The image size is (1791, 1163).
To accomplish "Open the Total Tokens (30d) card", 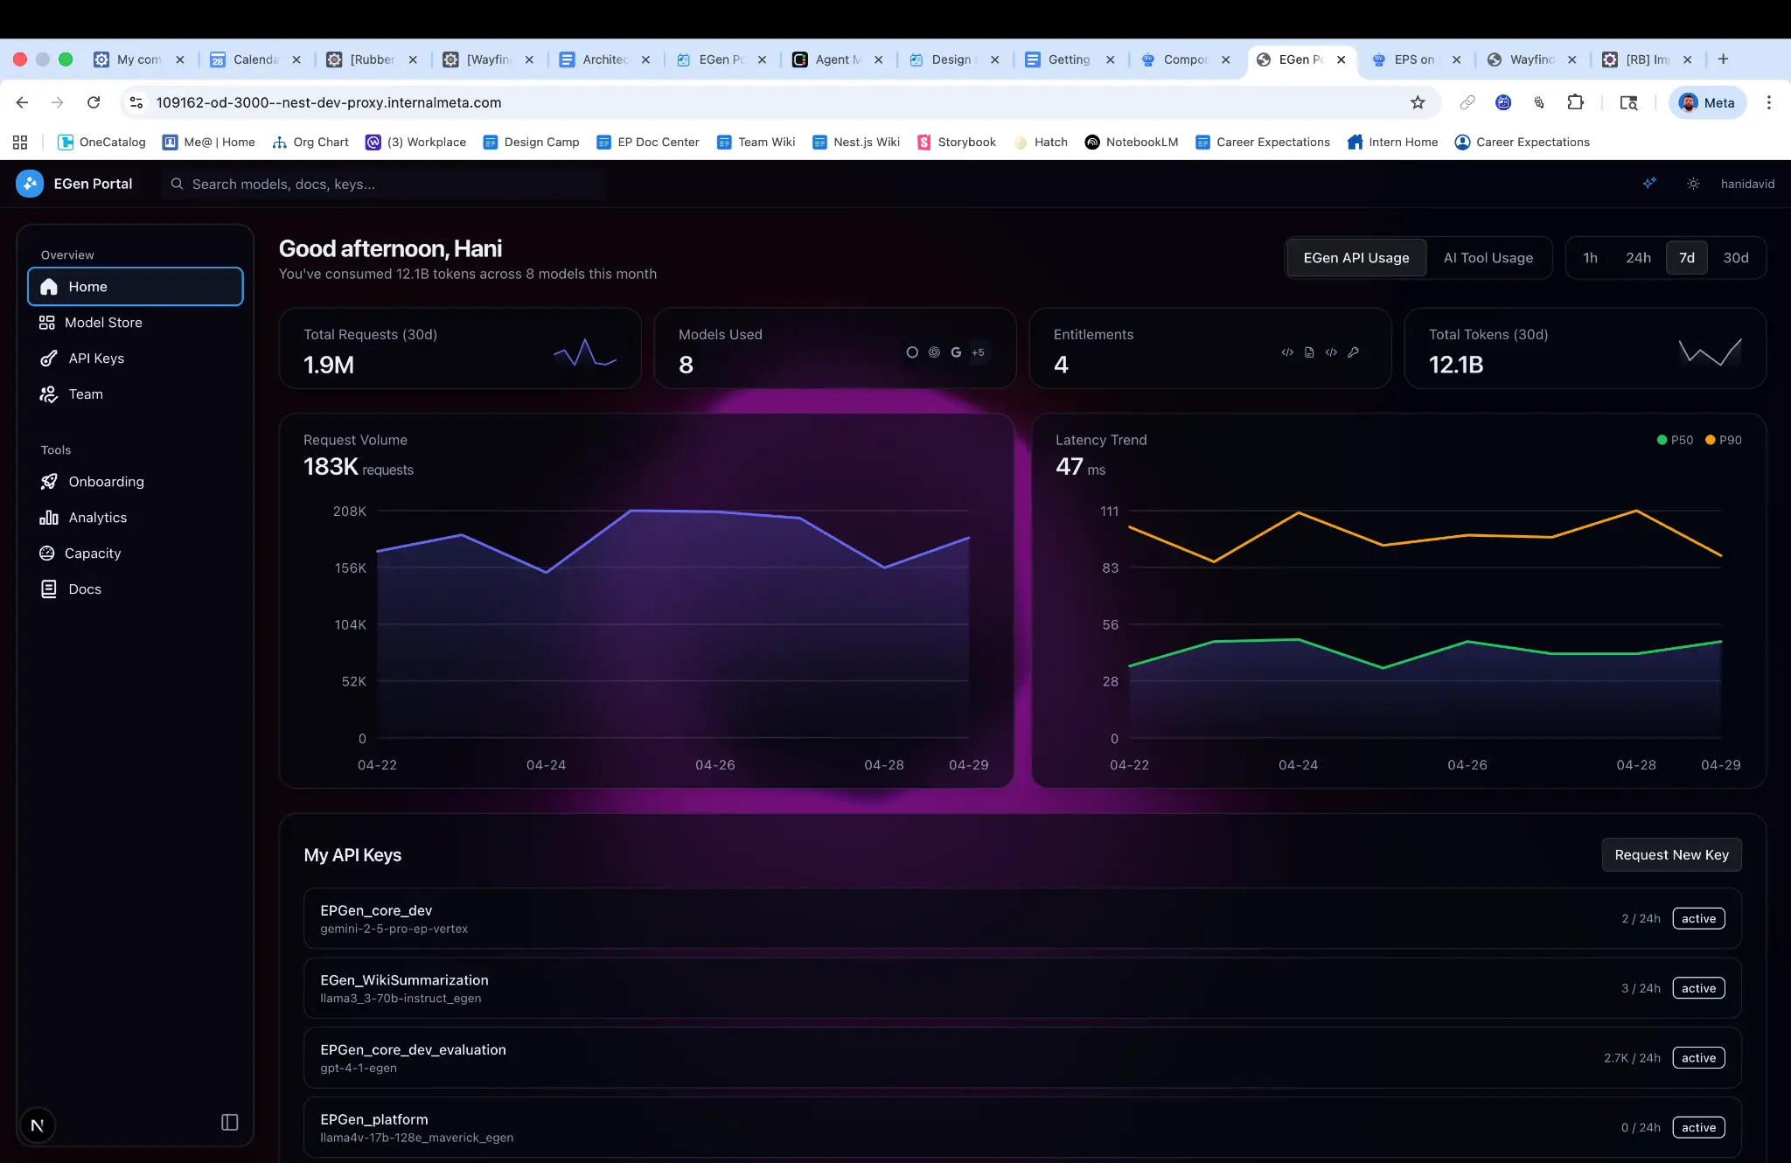I will click(1585, 348).
